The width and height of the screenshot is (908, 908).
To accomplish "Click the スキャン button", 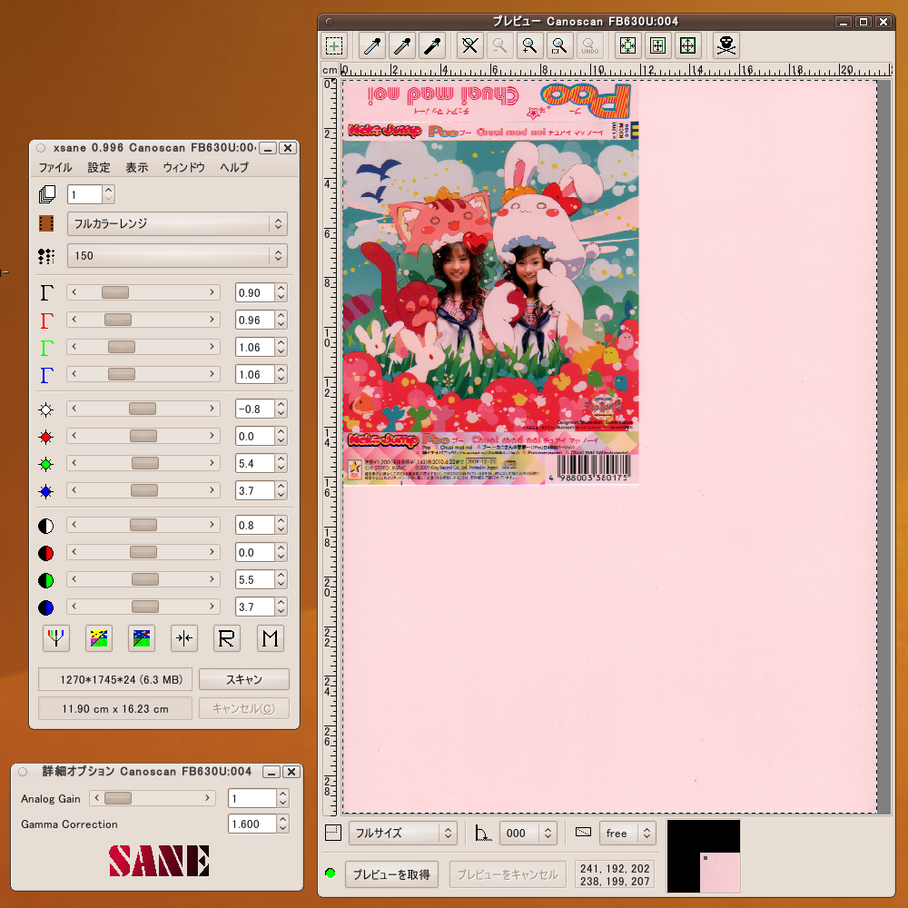I will pos(243,679).
